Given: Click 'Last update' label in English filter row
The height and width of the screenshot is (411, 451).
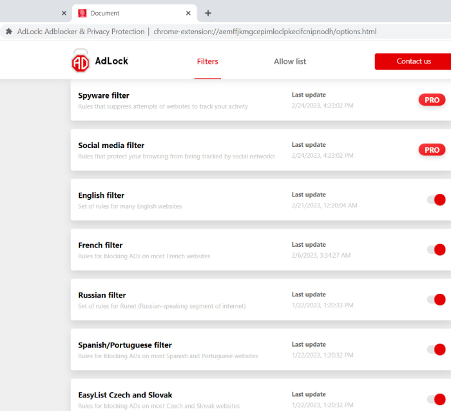Looking at the screenshot, I should 309,195.
